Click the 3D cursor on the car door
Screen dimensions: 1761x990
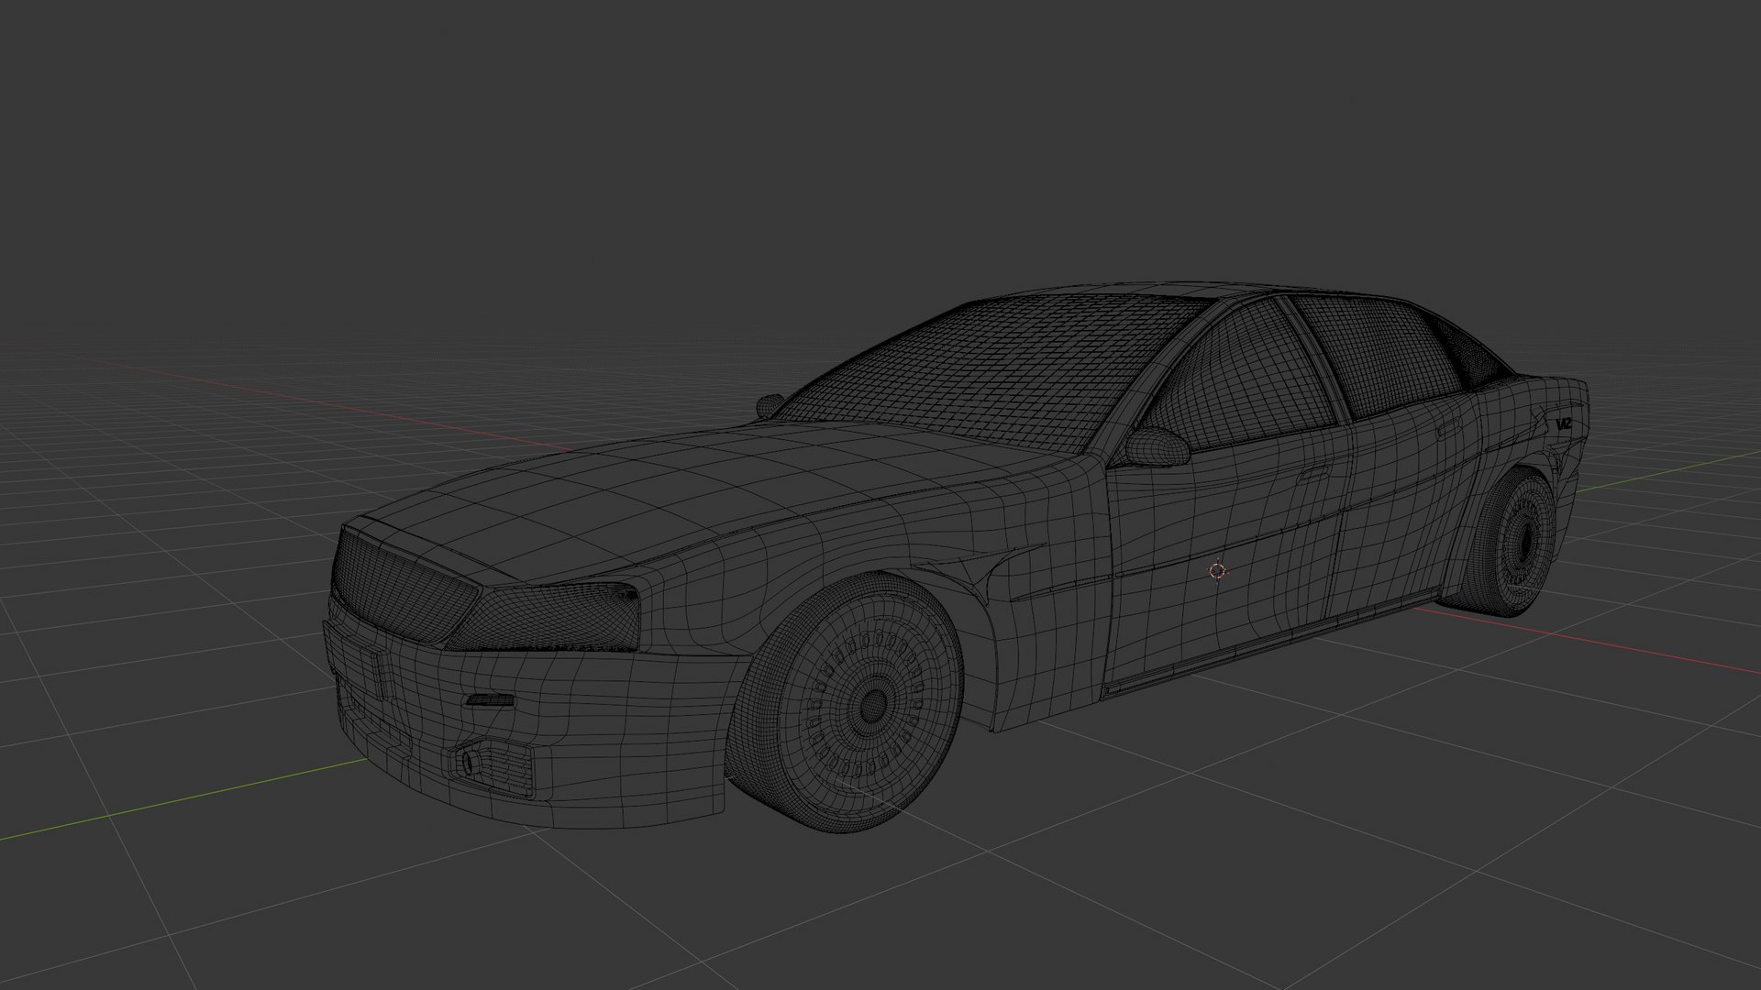[x=1217, y=571]
